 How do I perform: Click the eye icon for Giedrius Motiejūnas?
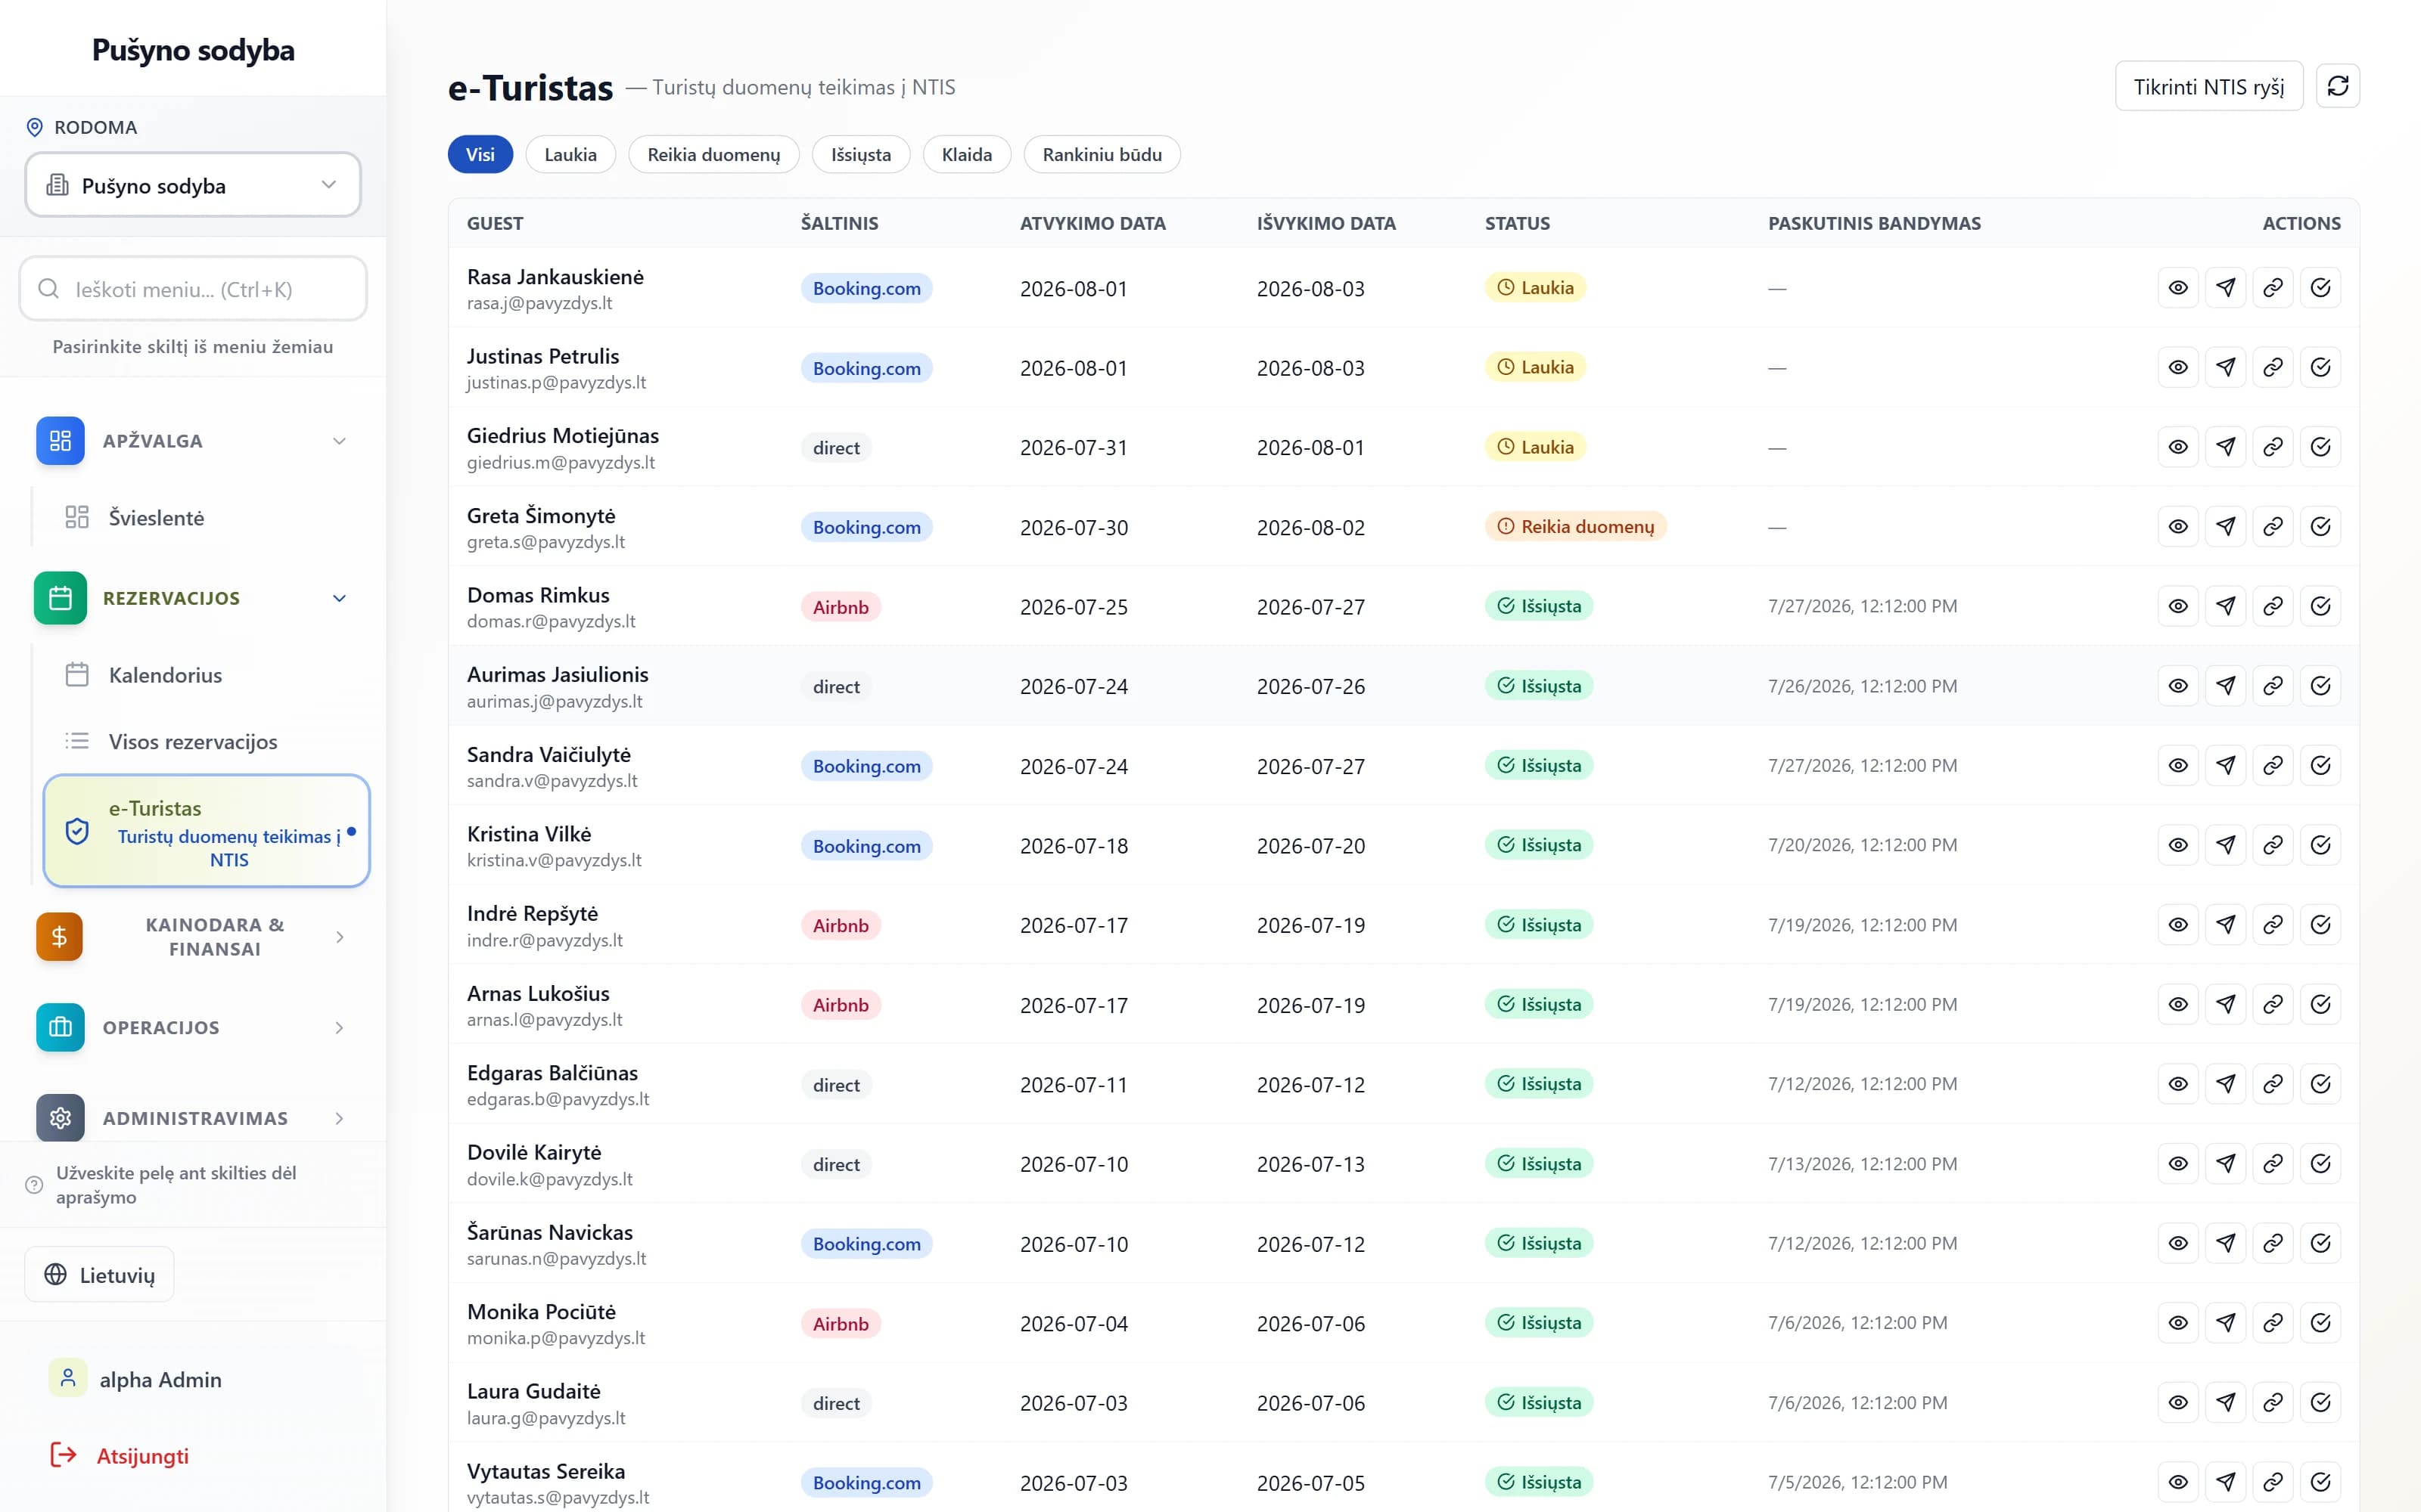click(x=2178, y=447)
